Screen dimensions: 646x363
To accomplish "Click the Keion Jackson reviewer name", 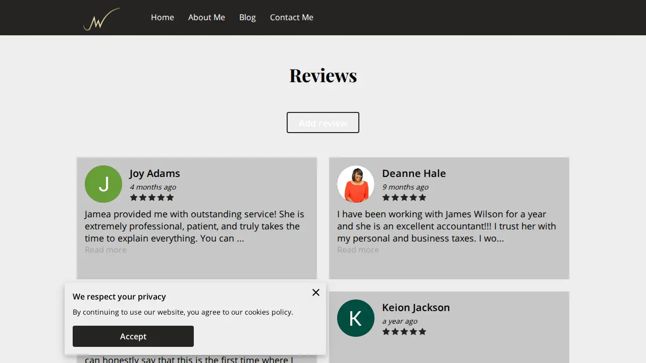I will (x=416, y=308).
